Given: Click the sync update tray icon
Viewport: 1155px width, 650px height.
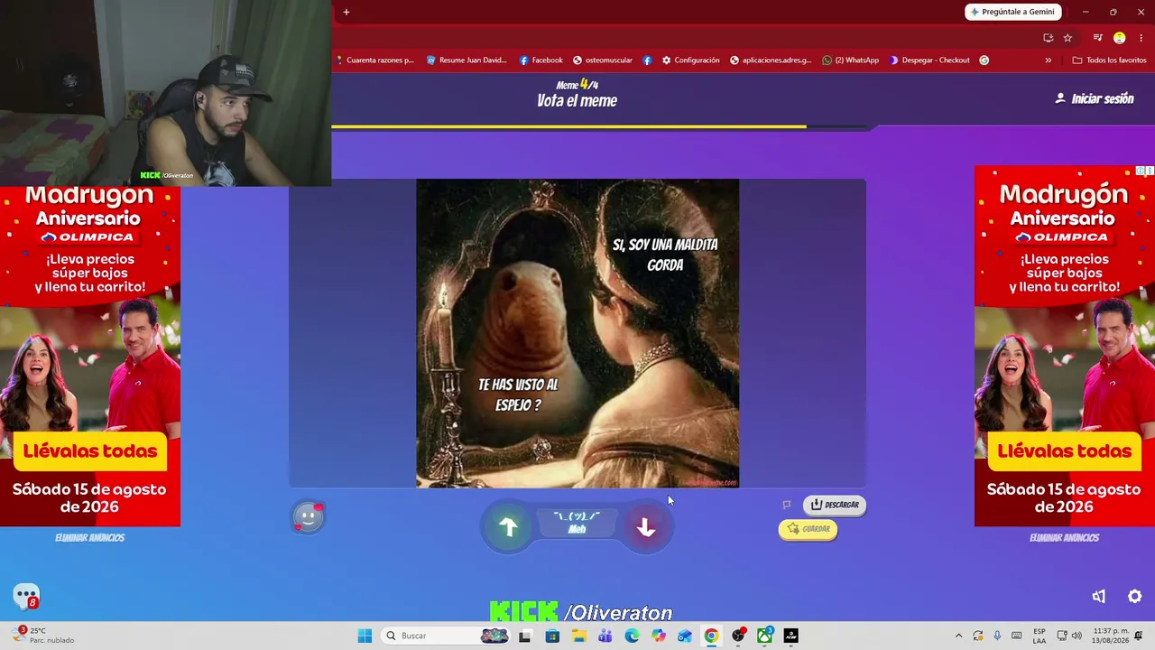Looking at the screenshot, I should pyautogui.click(x=977, y=636).
